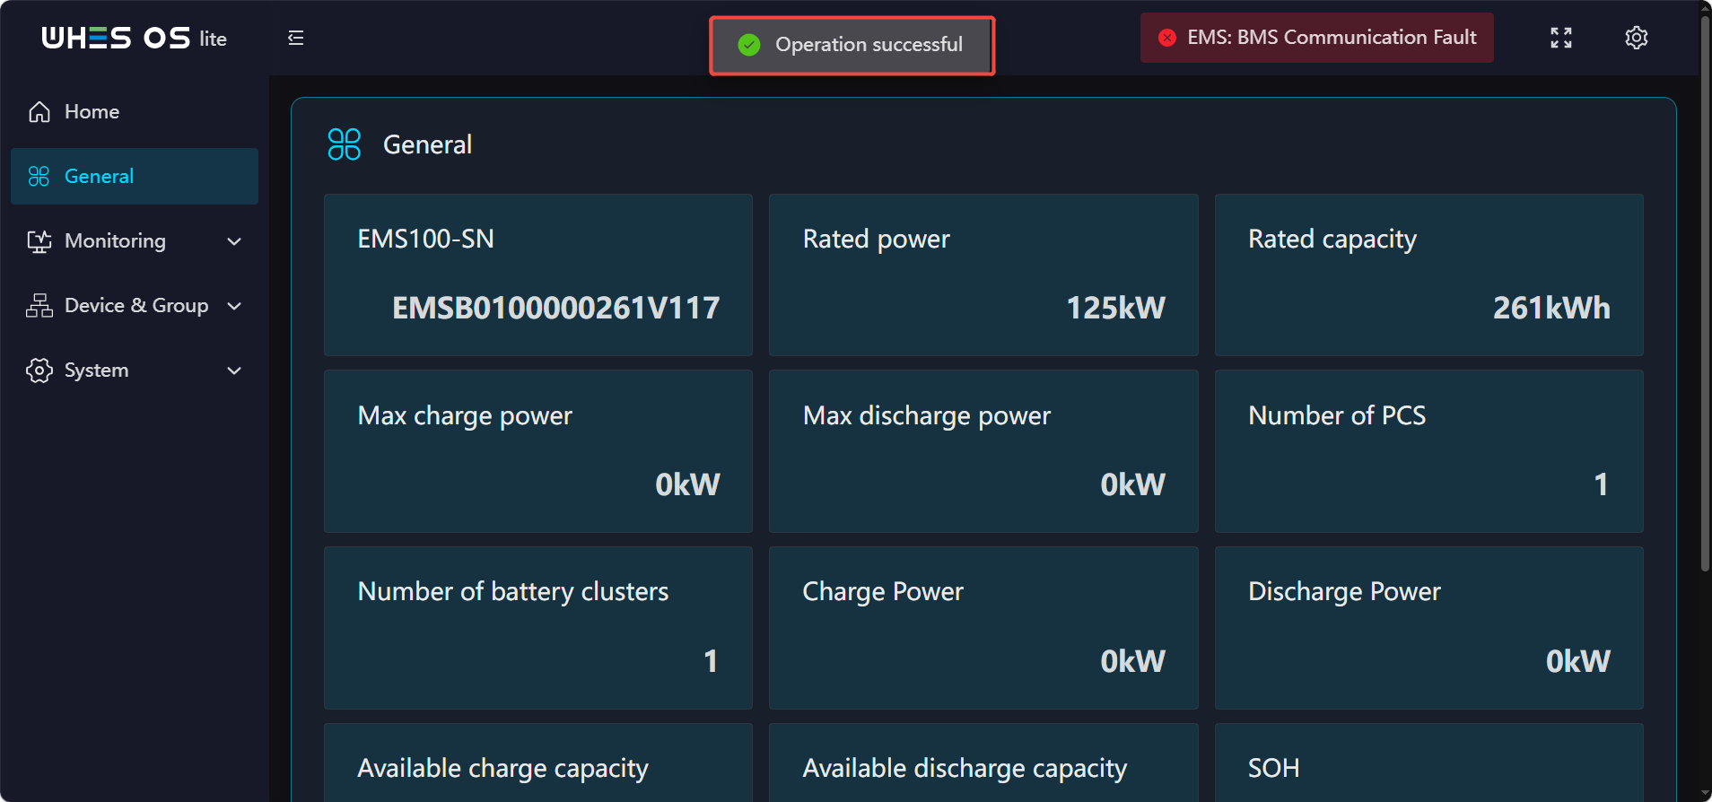
Task: Click the vertical page scrollbar
Action: point(1705,294)
